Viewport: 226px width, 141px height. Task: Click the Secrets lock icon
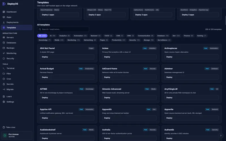[x=4, y=84]
